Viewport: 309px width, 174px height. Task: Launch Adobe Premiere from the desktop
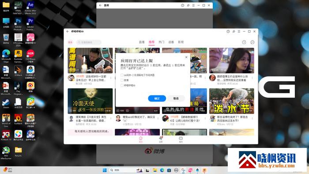(x=30, y=24)
